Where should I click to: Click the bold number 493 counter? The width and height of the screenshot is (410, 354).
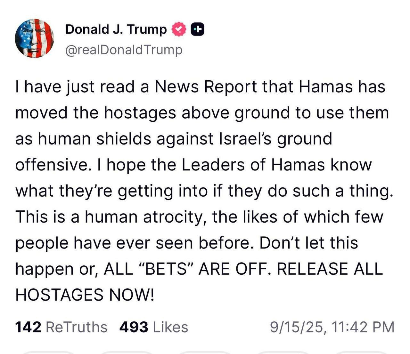134,327
